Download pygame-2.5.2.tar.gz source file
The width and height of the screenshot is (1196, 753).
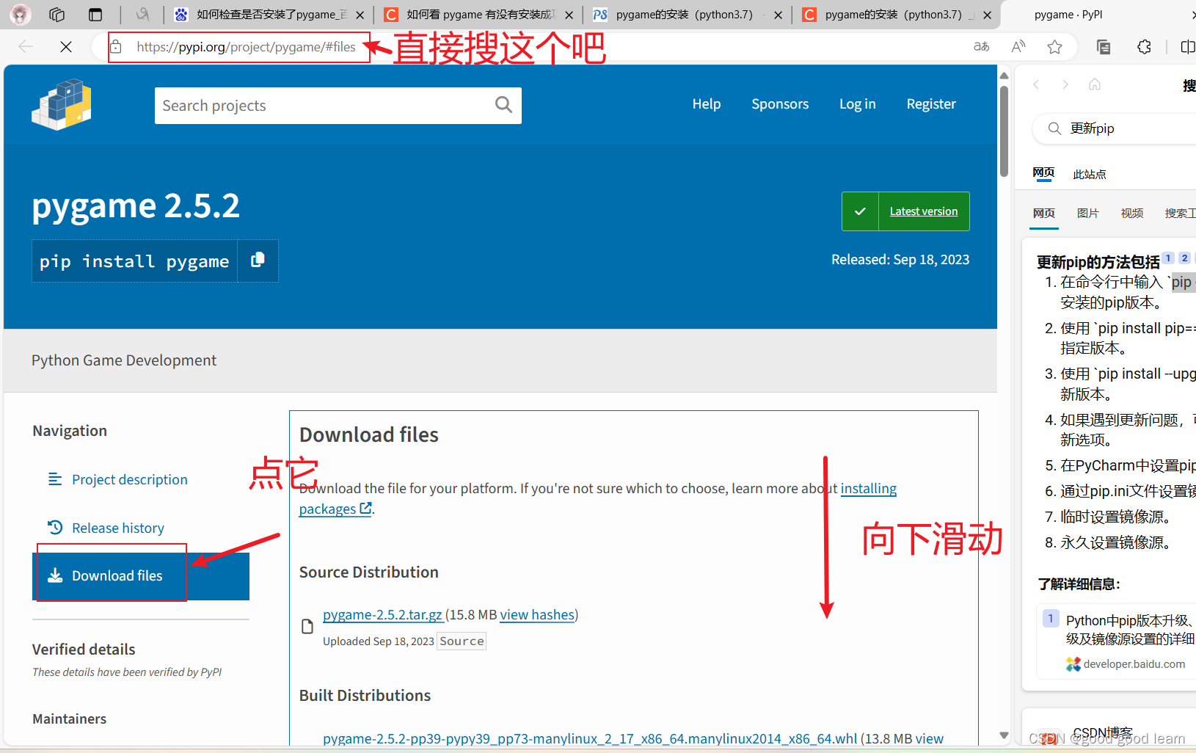tap(382, 614)
